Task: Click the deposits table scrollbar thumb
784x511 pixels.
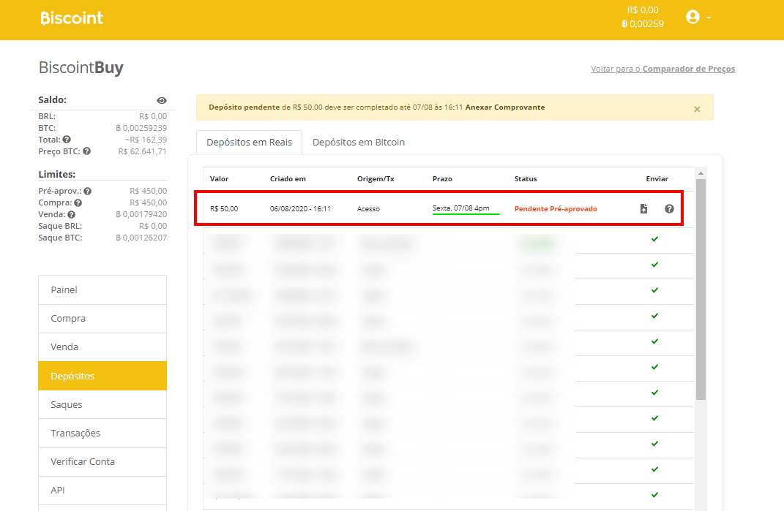Action: [x=701, y=289]
